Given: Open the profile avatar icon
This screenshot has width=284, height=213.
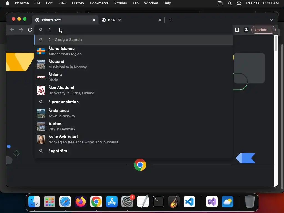Looking at the screenshot, I should click(x=246, y=30).
